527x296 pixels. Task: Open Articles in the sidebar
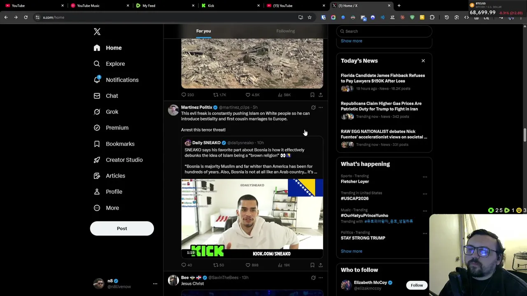pos(109,176)
